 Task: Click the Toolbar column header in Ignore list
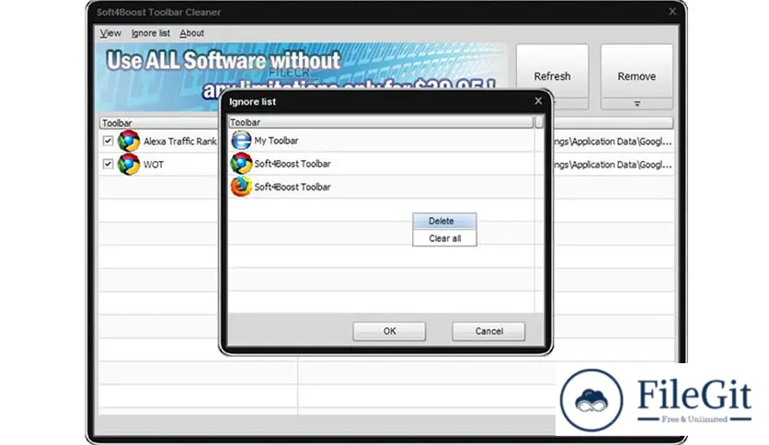coord(381,122)
